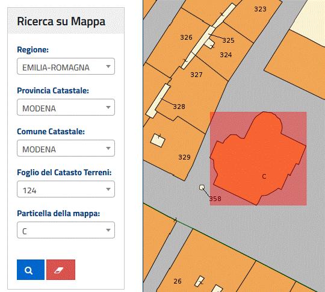This screenshot has width=325, height=292.
Task: Click small parcel marker 358
Action: tap(202, 187)
